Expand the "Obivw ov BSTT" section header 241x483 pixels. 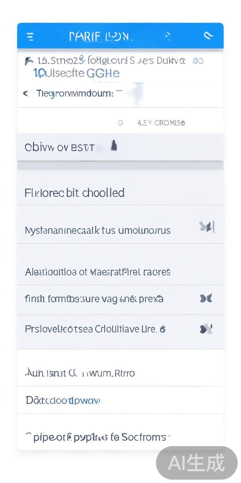coord(60,148)
